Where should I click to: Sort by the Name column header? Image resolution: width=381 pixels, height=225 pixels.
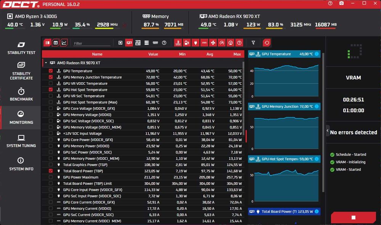pos(97,54)
